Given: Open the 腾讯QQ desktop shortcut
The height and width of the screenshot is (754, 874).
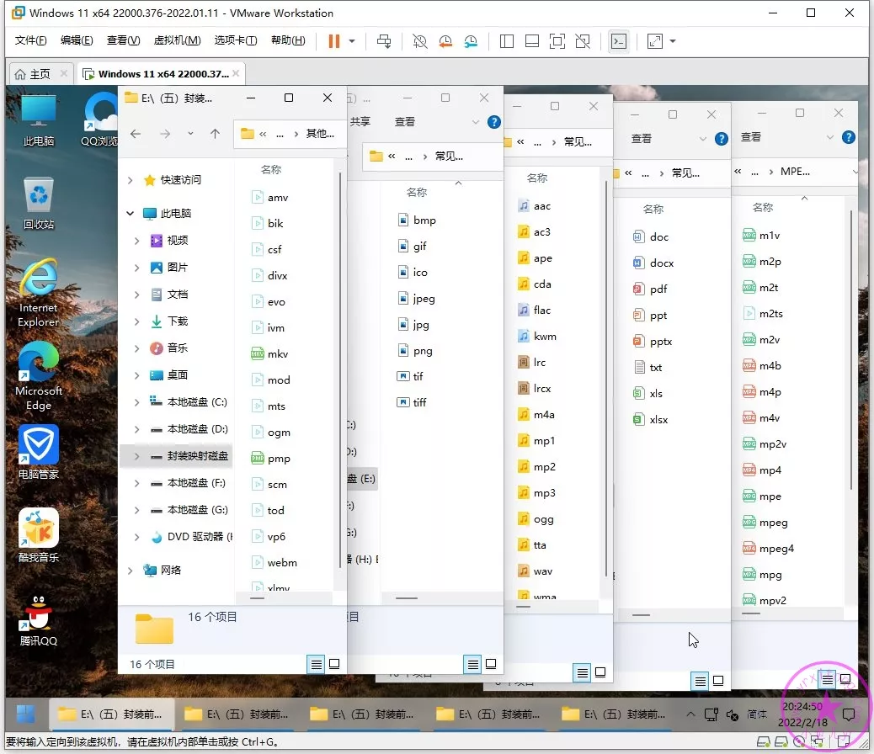Looking at the screenshot, I should point(39,620).
